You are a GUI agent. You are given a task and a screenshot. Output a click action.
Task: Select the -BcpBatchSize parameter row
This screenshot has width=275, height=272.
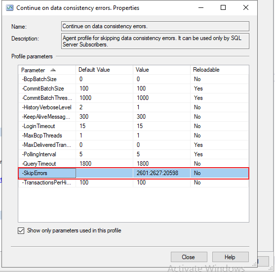(x=133, y=79)
